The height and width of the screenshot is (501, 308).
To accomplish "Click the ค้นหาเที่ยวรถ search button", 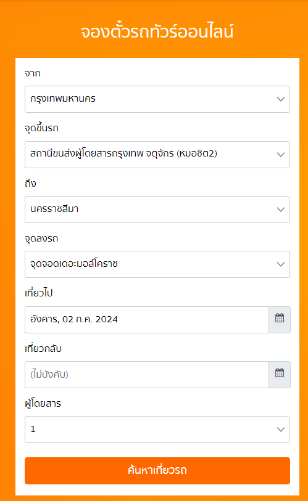I will (x=157, y=471).
